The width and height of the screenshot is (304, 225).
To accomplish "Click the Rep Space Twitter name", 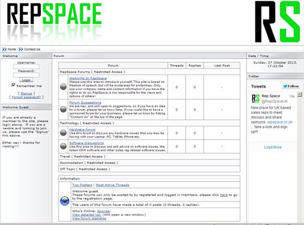I will (x=271, y=96).
